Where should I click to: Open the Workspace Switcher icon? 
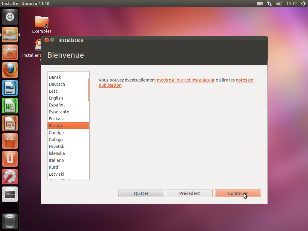(x=10, y=194)
